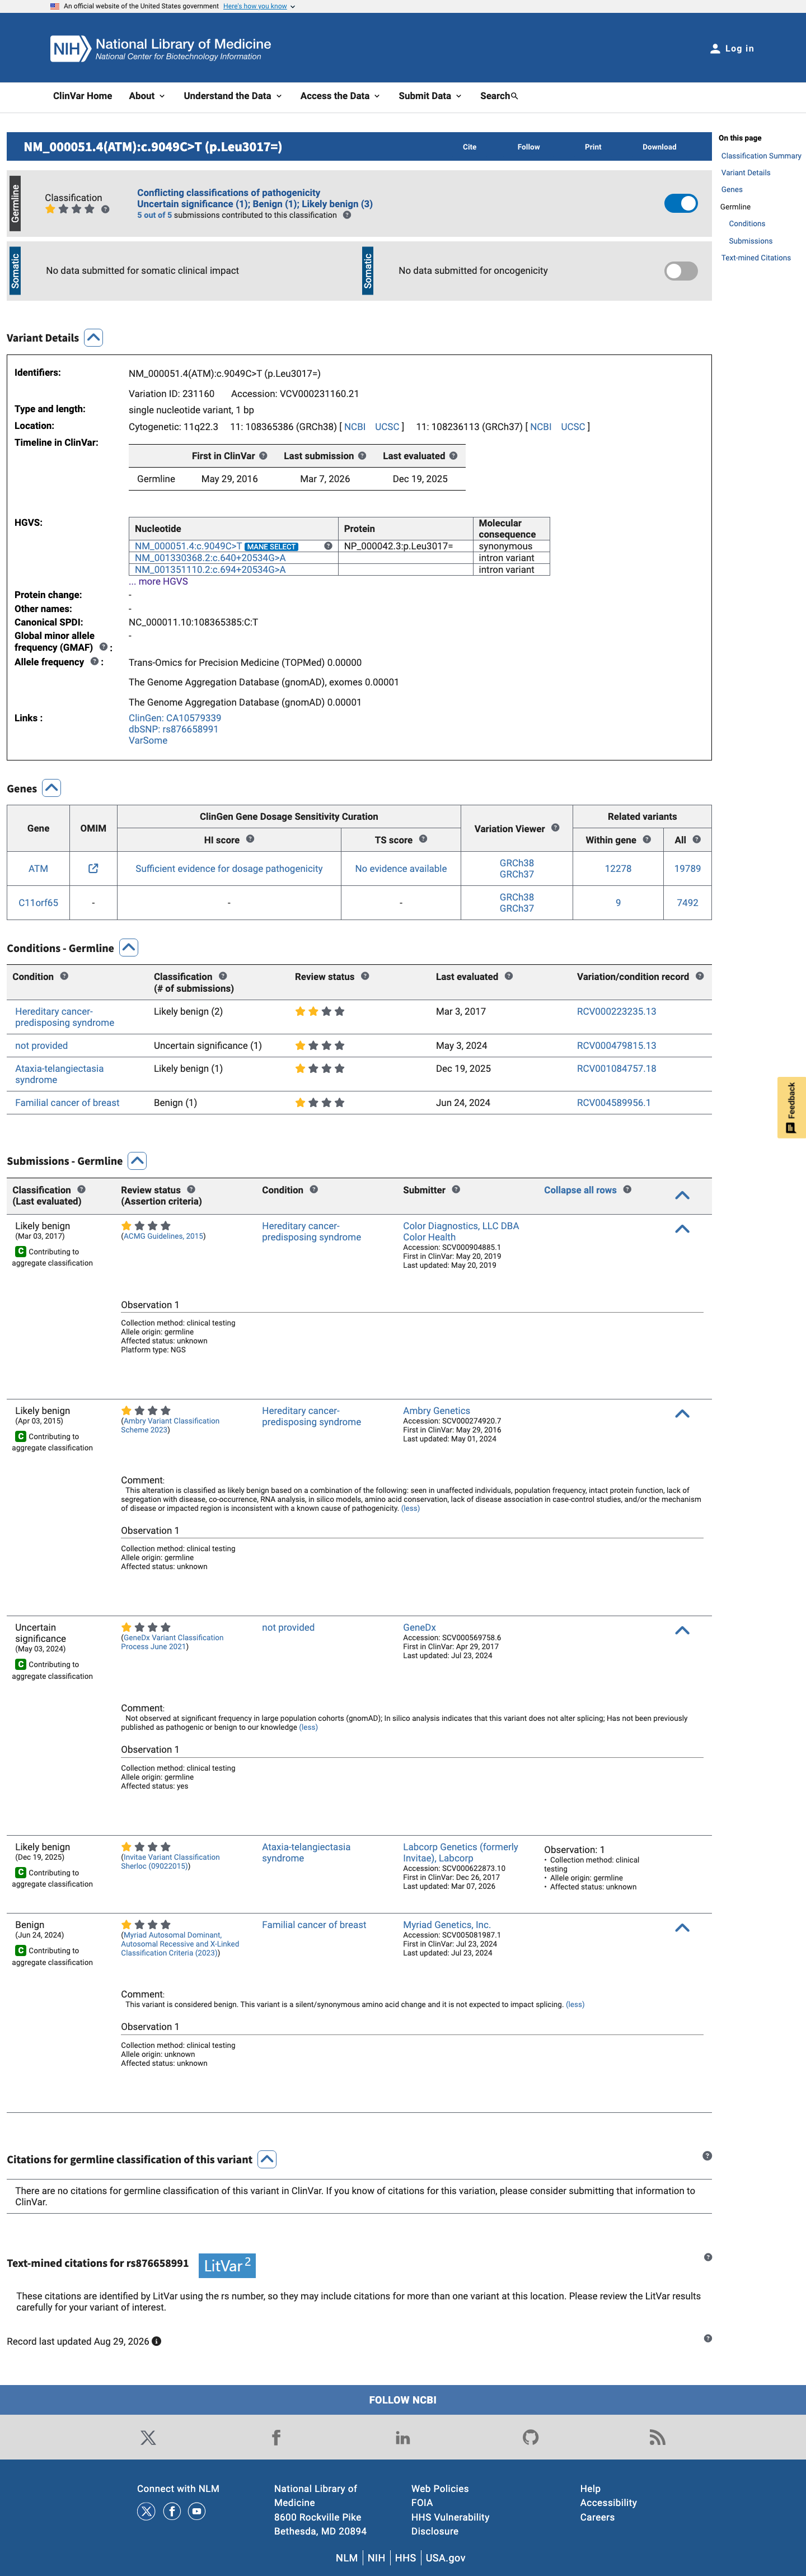The width and height of the screenshot is (806, 2576).
Task: Open NCBI RSS feed in Follow NCBI
Action: [x=657, y=2437]
